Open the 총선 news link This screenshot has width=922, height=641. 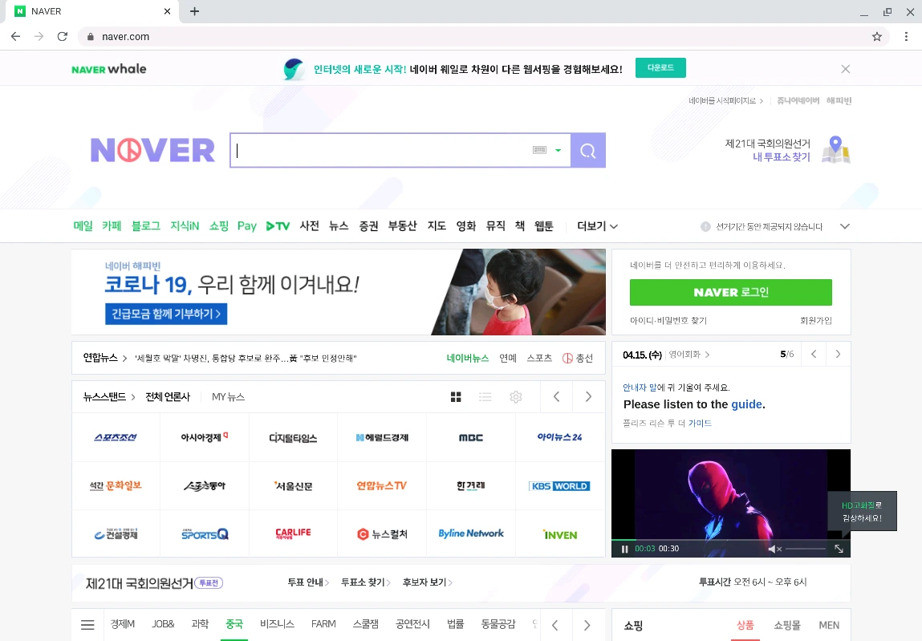tap(578, 358)
